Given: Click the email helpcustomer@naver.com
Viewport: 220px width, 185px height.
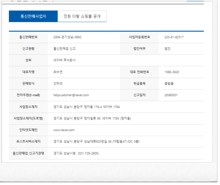Looking at the screenshot, I should point(71,95).
